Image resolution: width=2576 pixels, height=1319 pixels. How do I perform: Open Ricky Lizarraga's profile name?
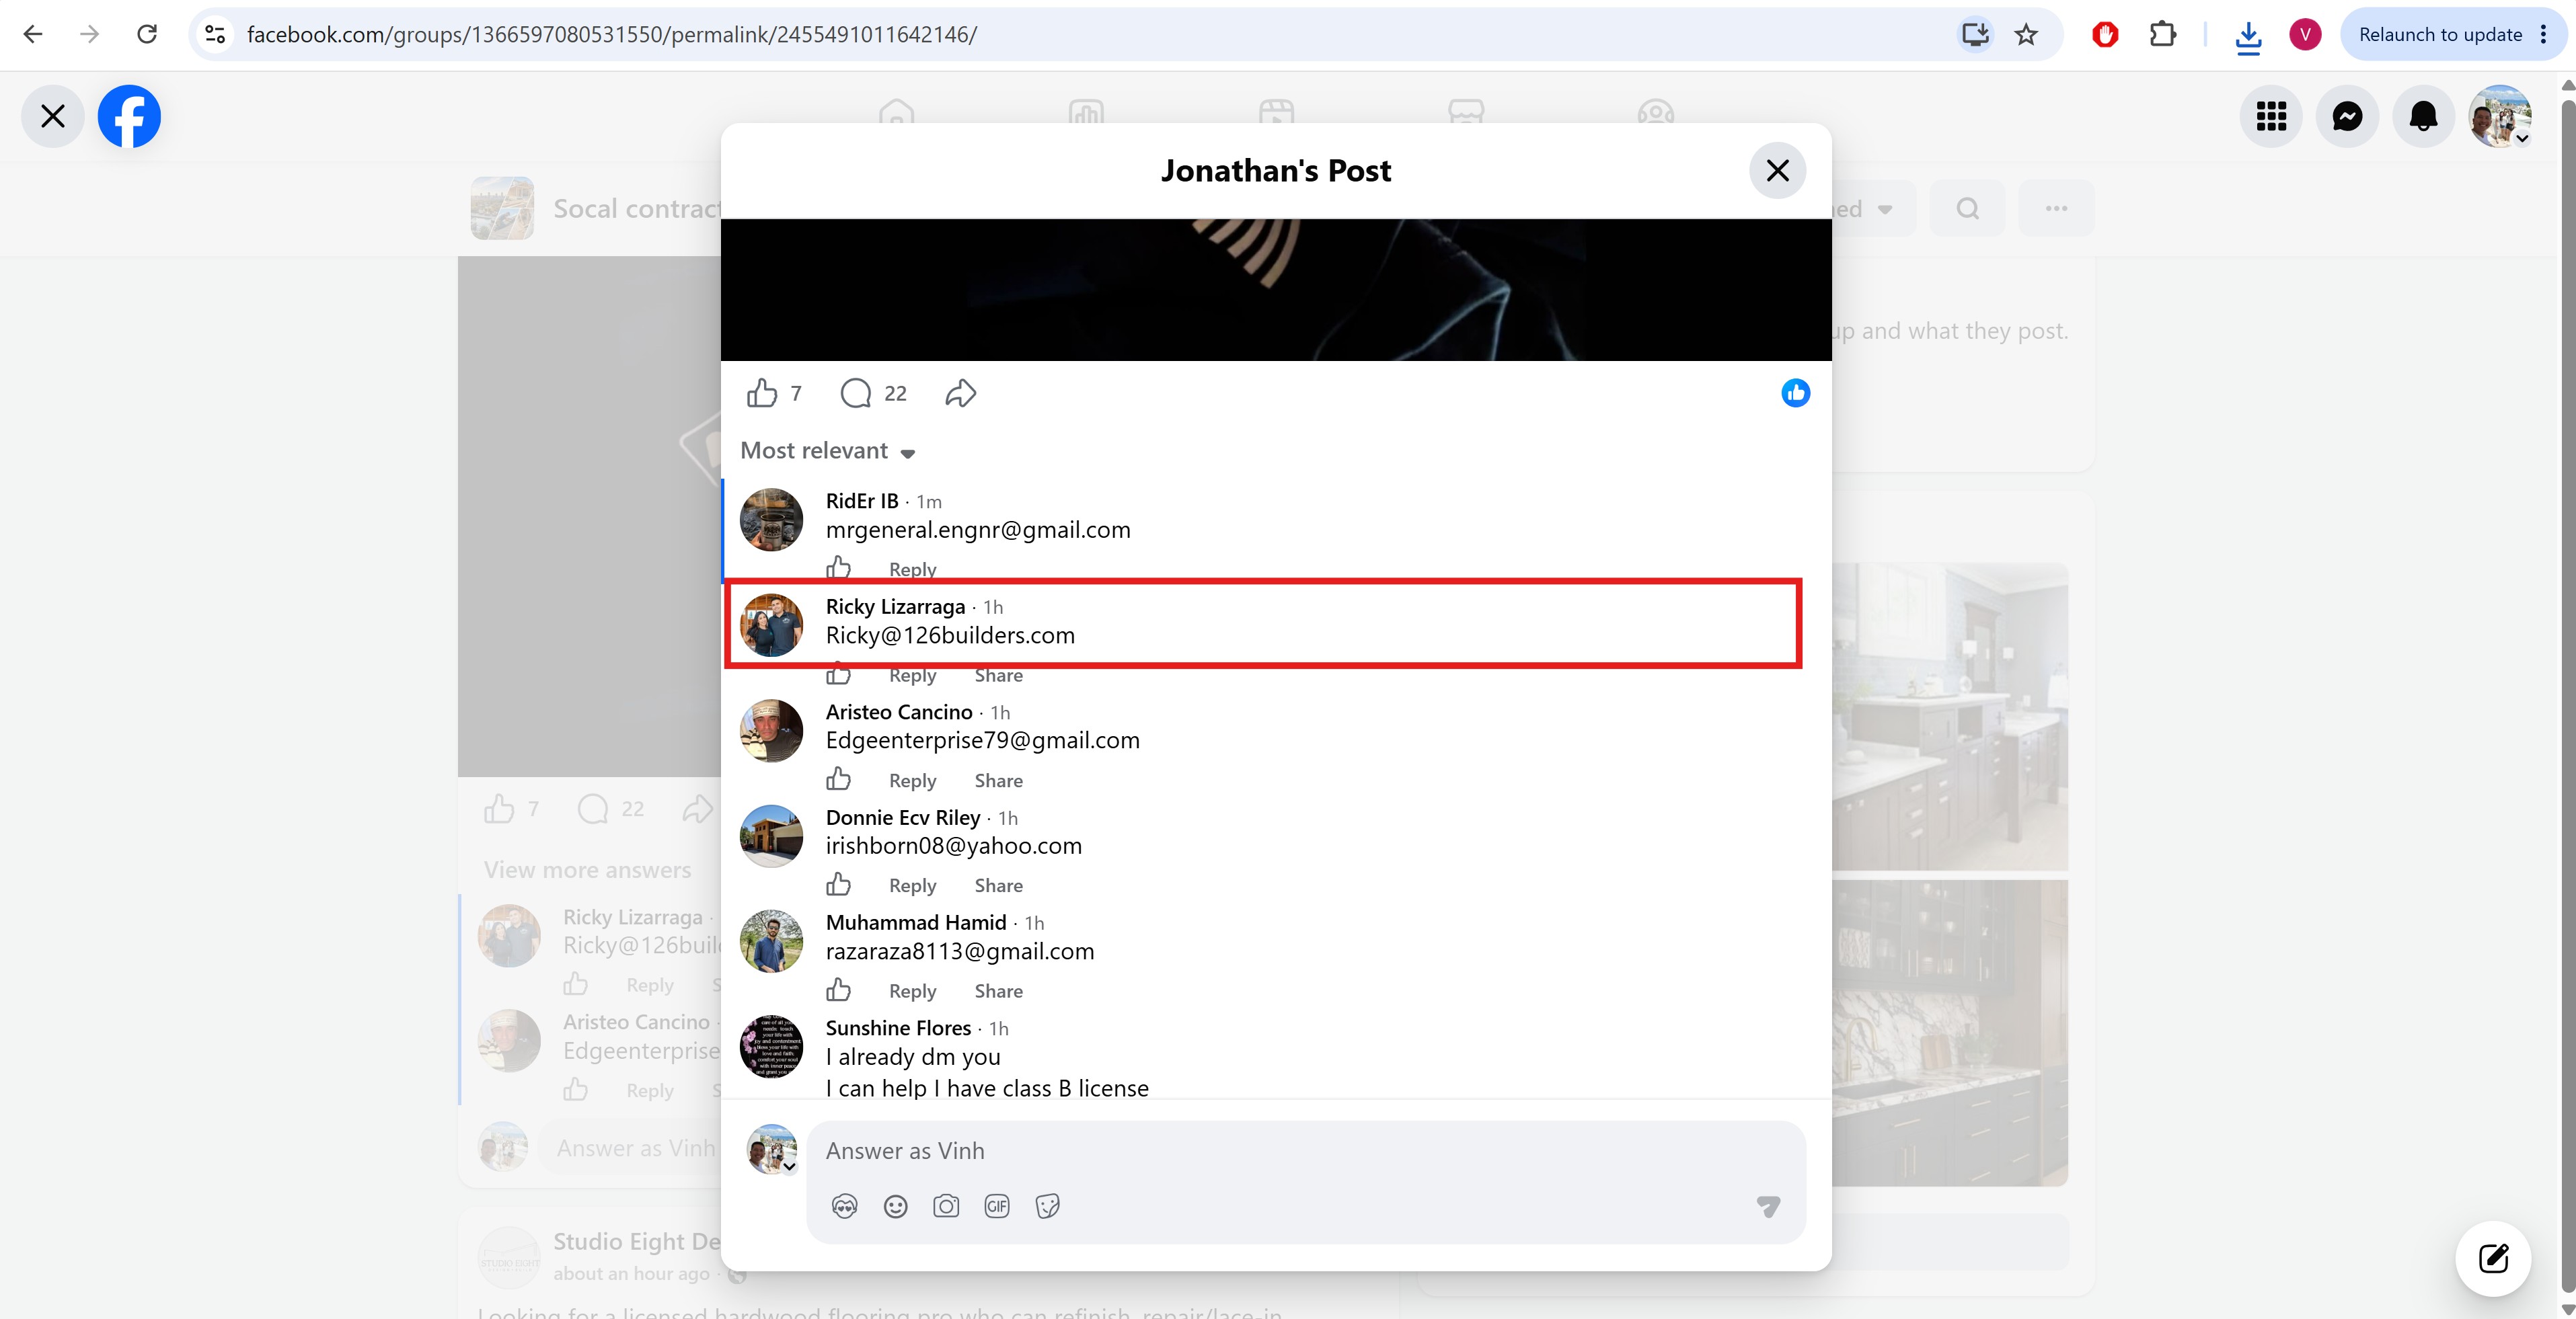pos(895,606)
